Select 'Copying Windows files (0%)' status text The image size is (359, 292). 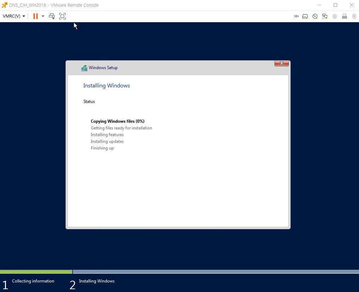tap(117, 121)
